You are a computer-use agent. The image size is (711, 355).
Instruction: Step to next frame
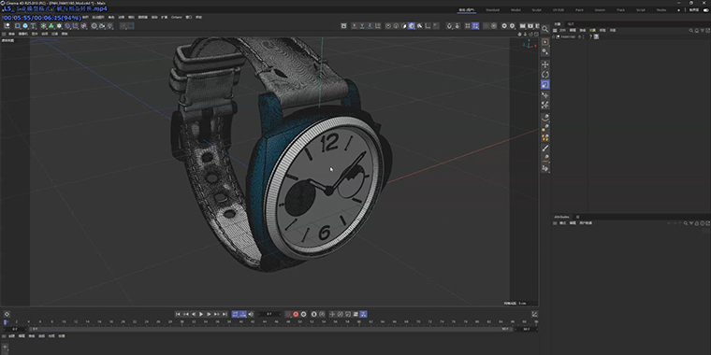(x=209, y=314)
